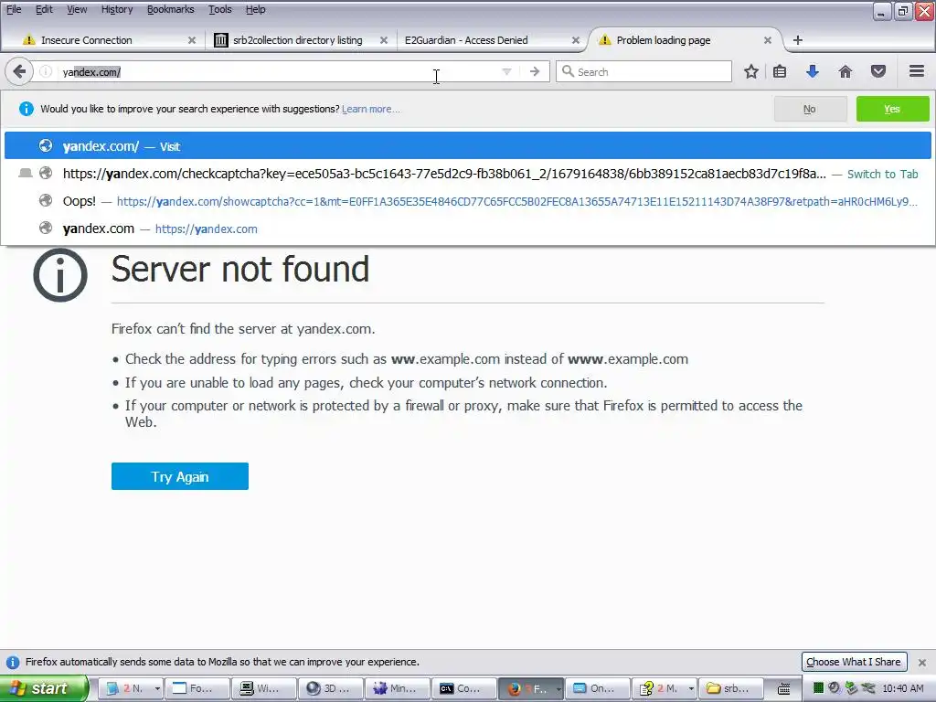The height and width of the screenshot is (702, 936).
Task: Open the Pocket icon
Action: click(x=878, y=71)
